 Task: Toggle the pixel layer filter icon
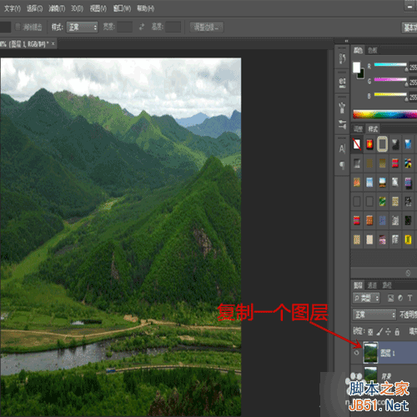[x=390, y=299]
